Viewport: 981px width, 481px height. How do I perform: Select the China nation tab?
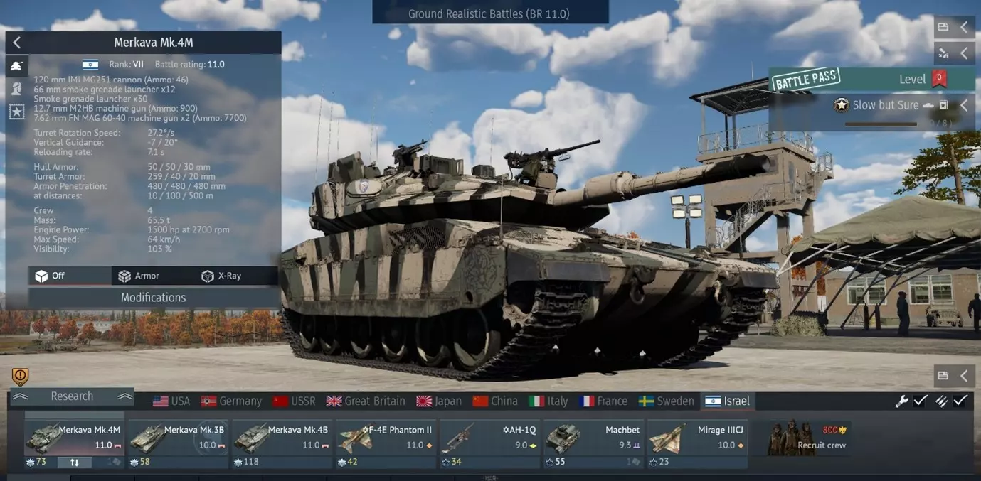tap(495, 401)
